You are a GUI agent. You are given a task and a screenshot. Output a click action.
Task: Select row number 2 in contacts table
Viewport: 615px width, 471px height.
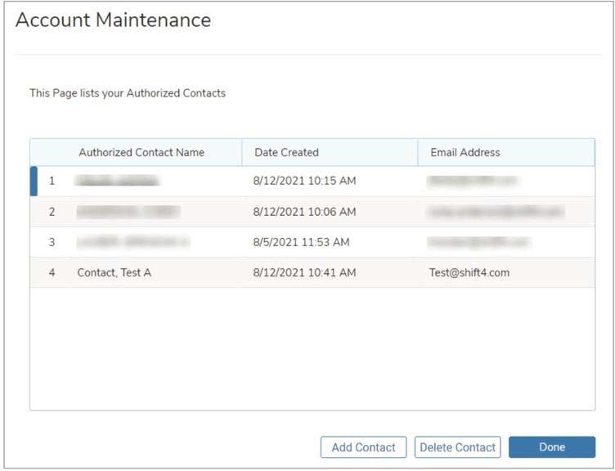point(52,212)
